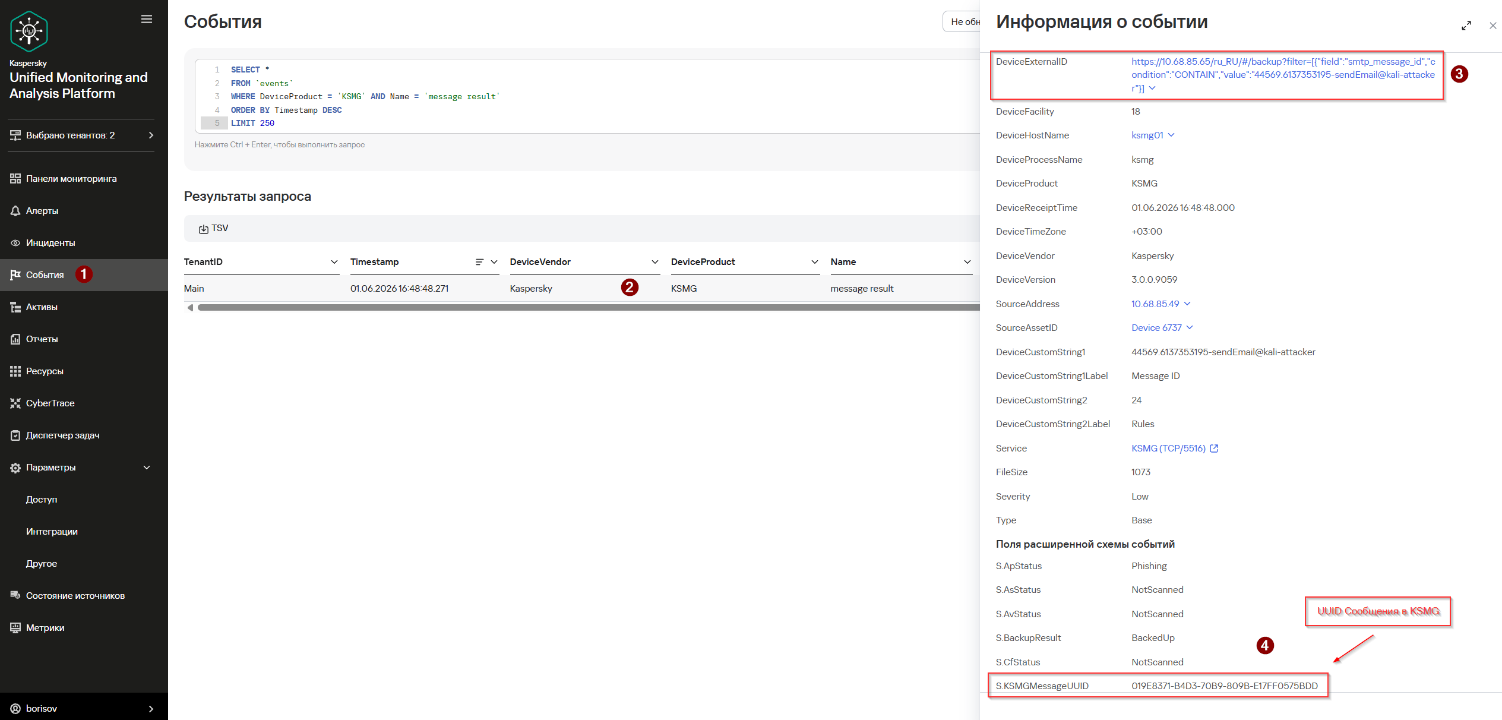This screenshot has height=720, width=1502.
Task: Go to Алерты section
Action: click(42, 211)
